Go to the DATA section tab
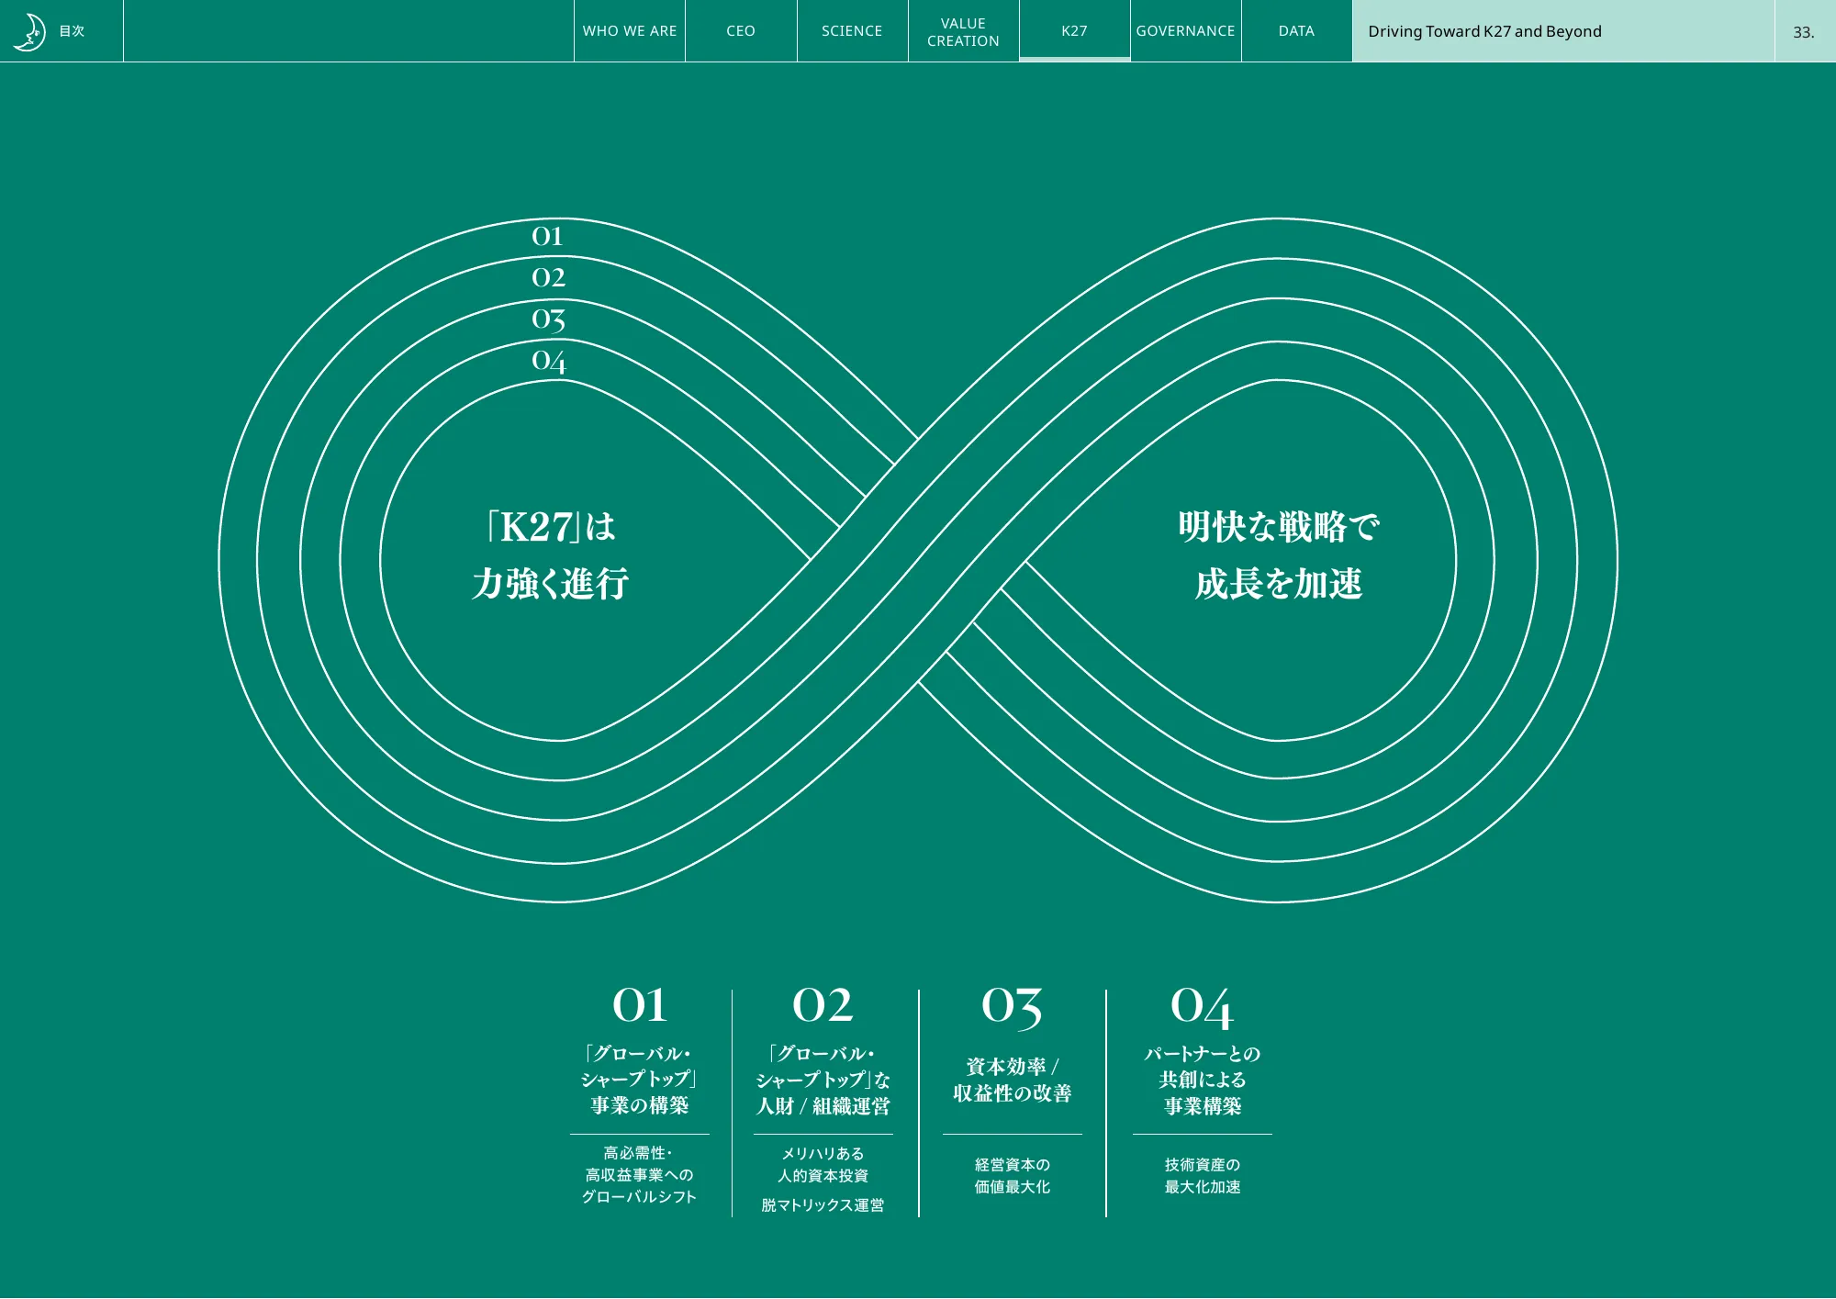Viewport: 1836px width, 1299px height. tap(1296, 30)
